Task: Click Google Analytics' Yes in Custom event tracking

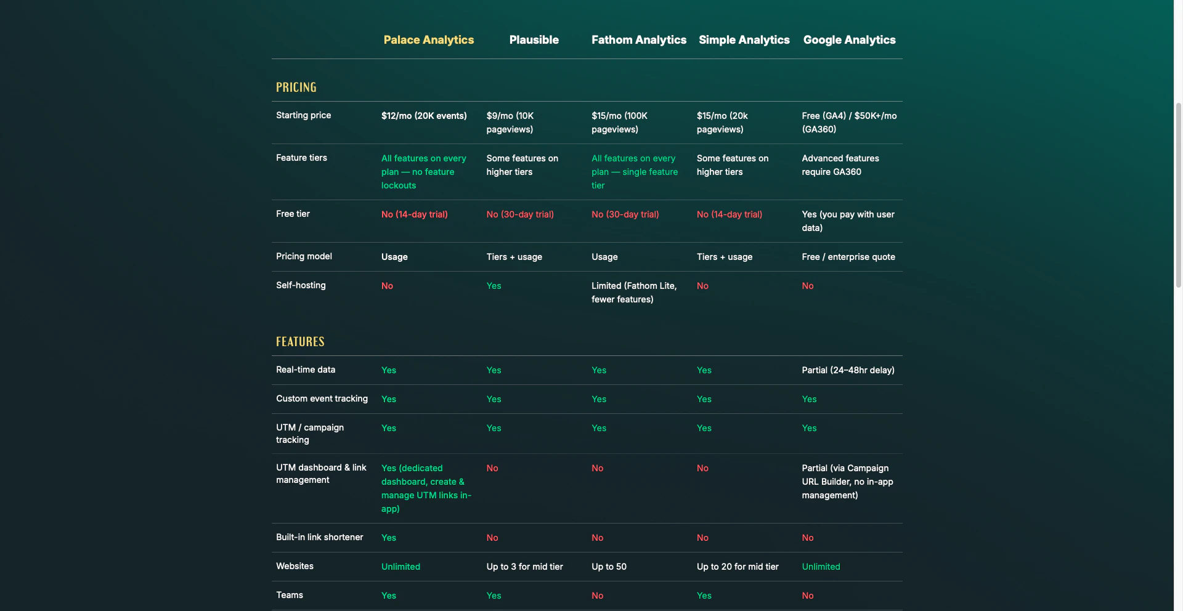Action: (809, 399)
